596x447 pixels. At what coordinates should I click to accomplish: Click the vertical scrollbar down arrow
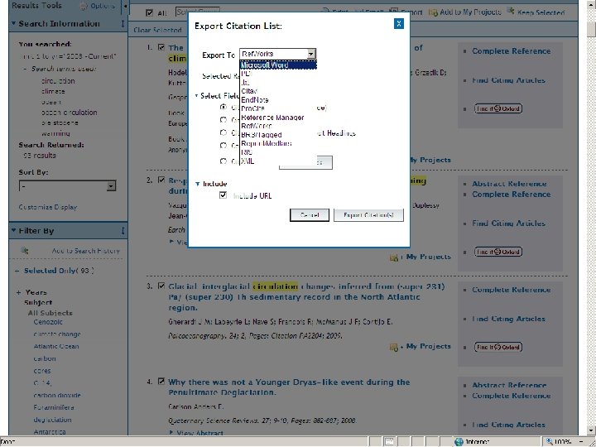pyautogui.click(x=591, y=430)
